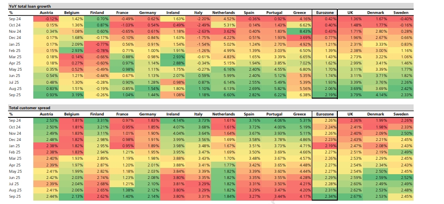Screen dimensions: 444x204
Task: Select Sweden column header in loan growth table
Action: 401,12
